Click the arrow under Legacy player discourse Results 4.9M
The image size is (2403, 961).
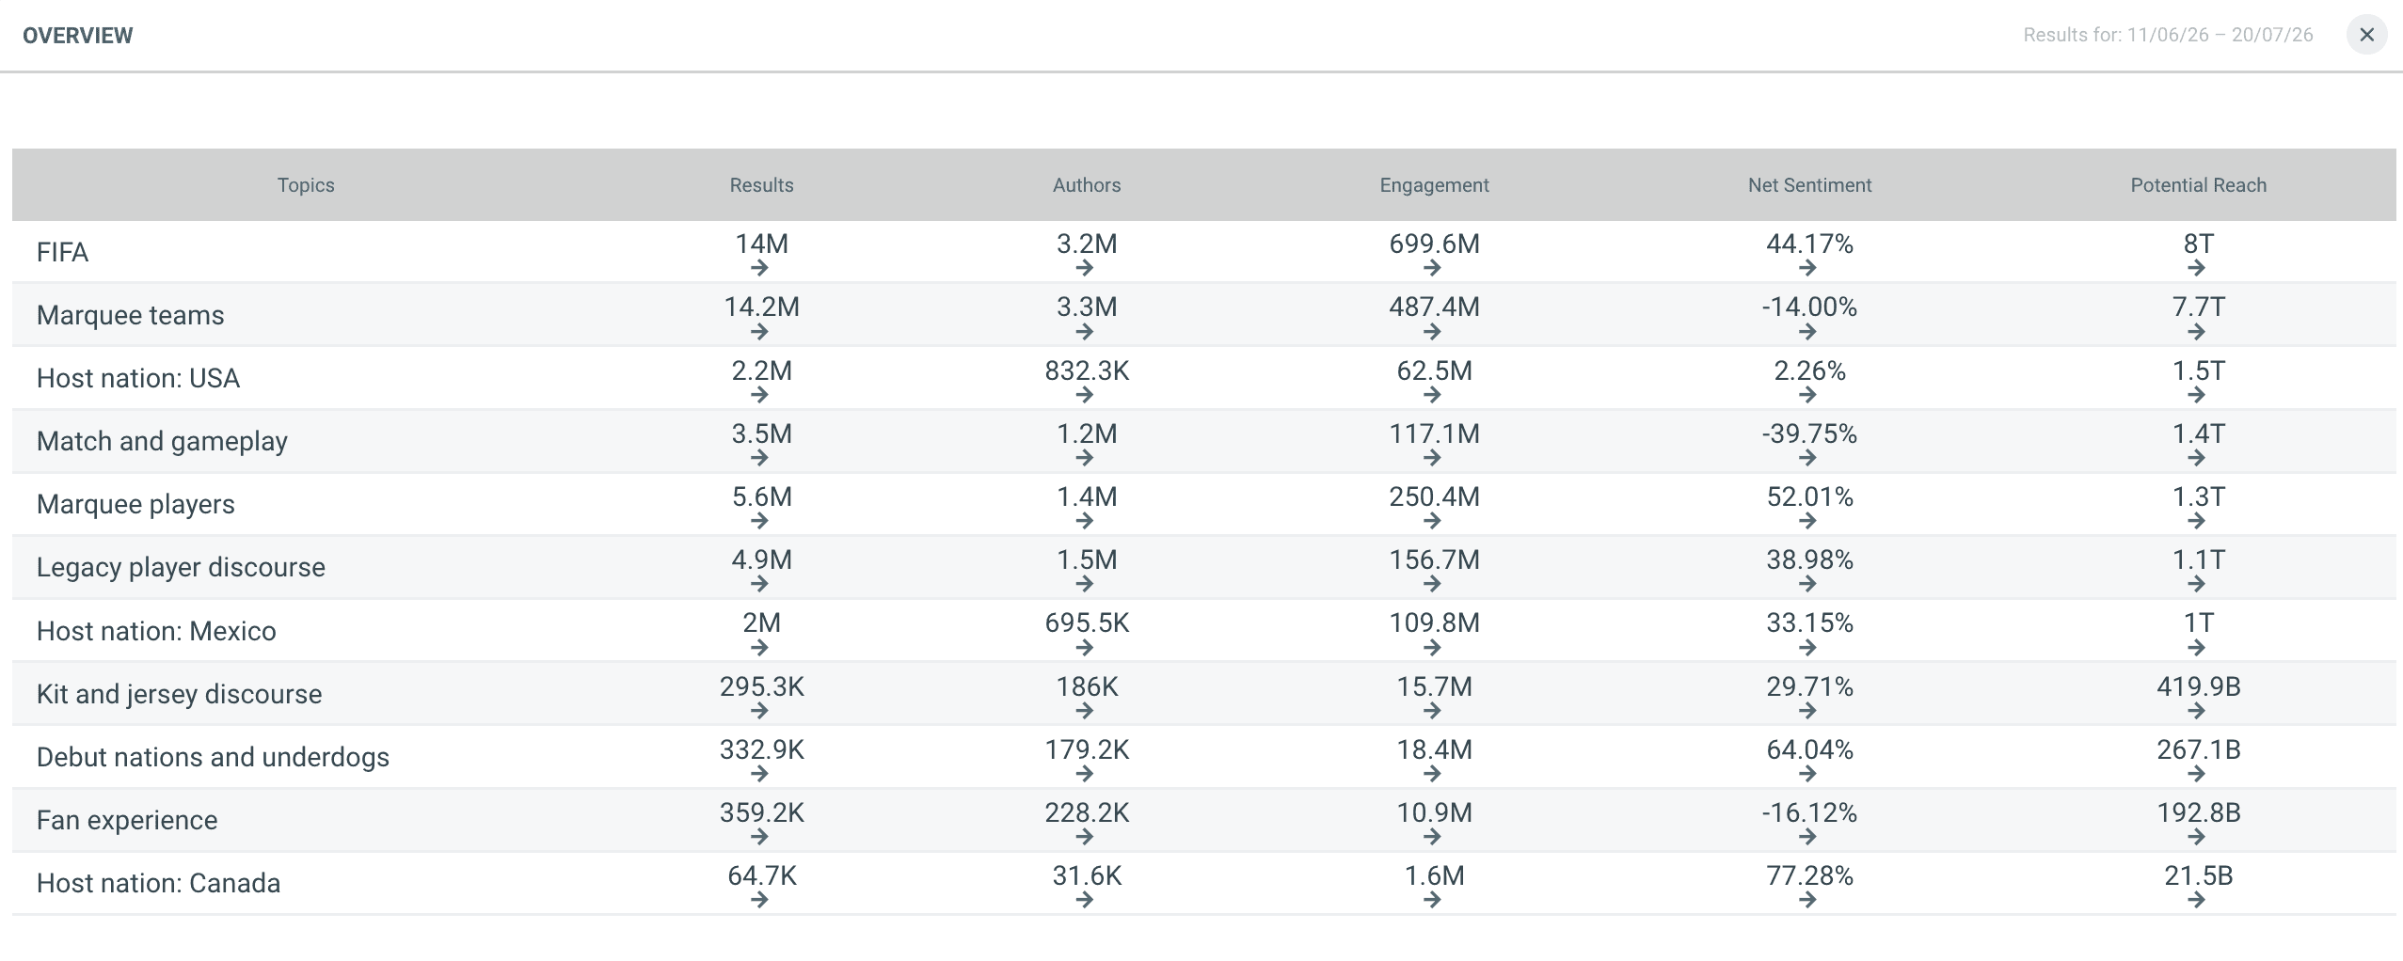pyautogui.click(x=760, y=584)
